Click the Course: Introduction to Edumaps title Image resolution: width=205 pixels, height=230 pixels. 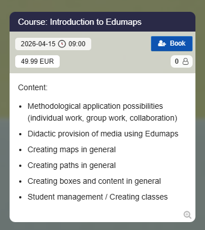click(x=80, y=22)
